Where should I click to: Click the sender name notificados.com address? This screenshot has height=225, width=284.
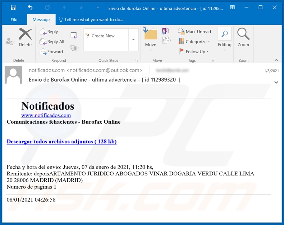click(x=86, y=70)
